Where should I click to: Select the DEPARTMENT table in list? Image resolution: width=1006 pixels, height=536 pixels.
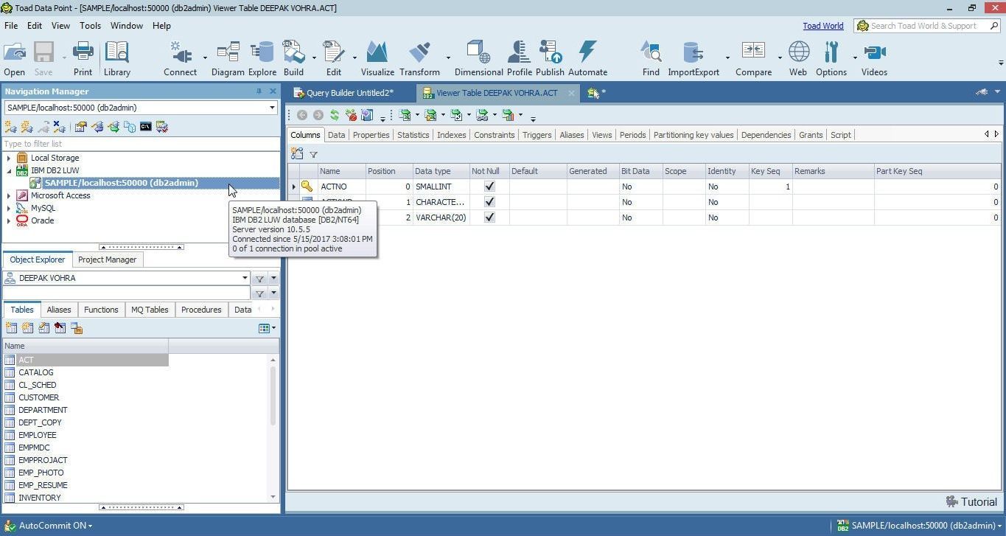(x=43, y=410)
